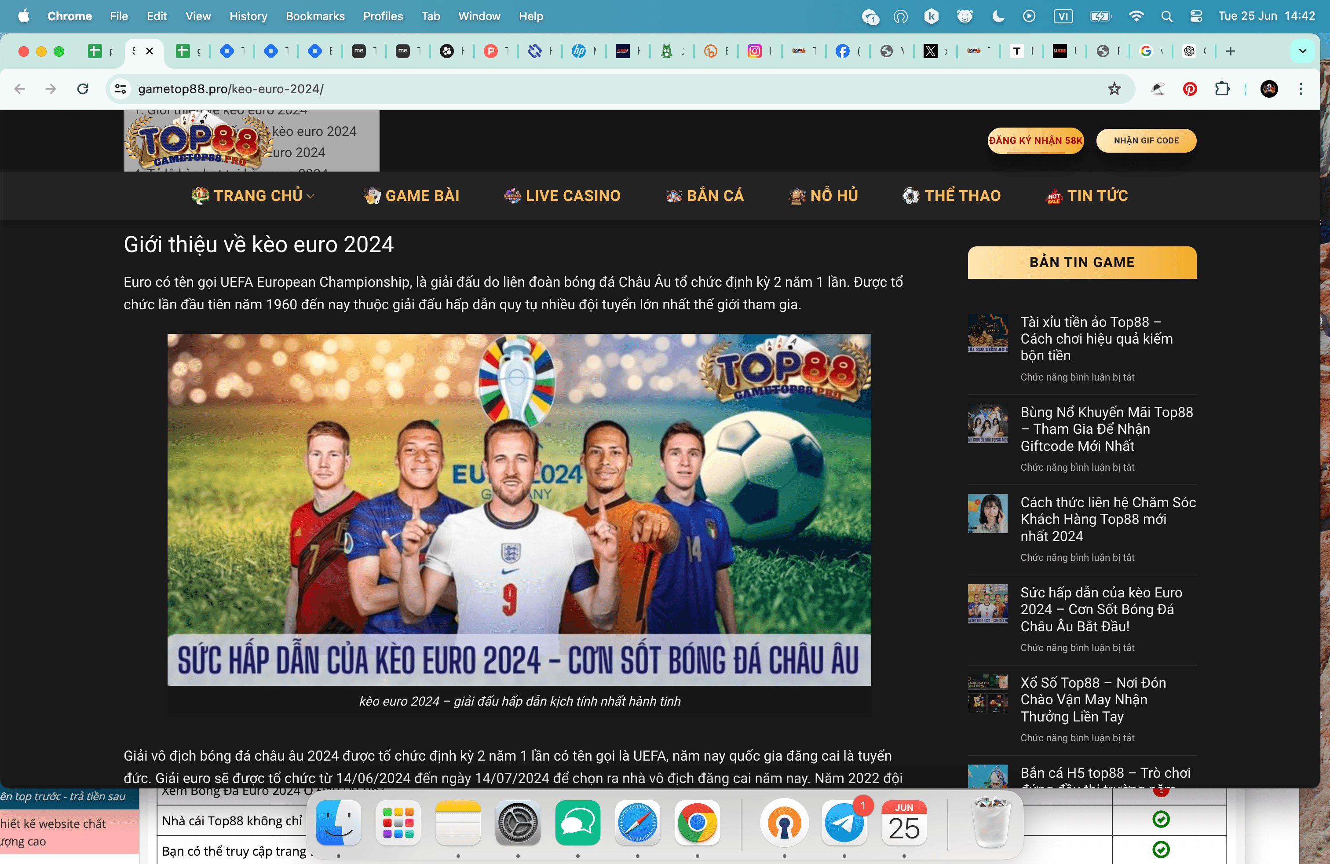The height and width of the screenshot is (864, 1330).
Task: Click the Euro 2024 article banner image
Action: point(519,509)
